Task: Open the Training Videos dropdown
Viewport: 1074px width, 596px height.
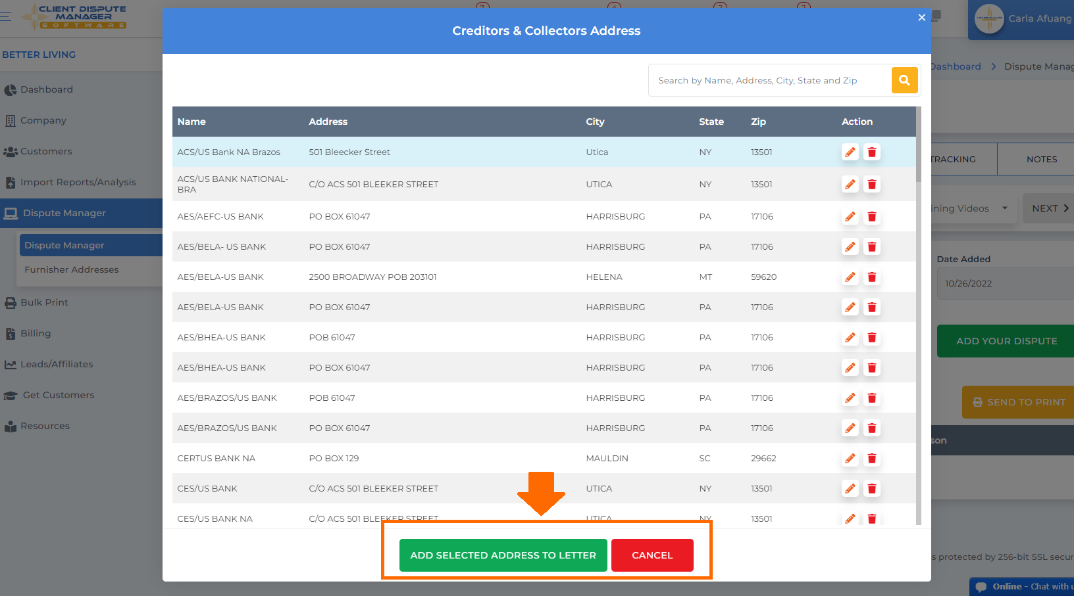Action: click(x=973, y=208)
